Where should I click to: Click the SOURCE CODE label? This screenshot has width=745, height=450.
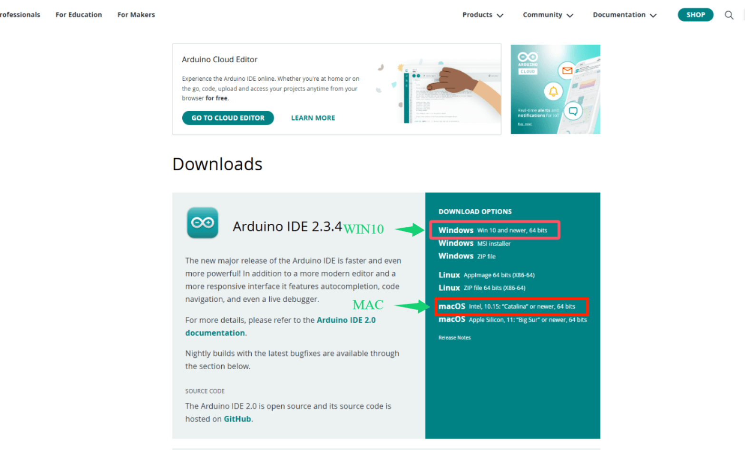[x=205, y=391]
